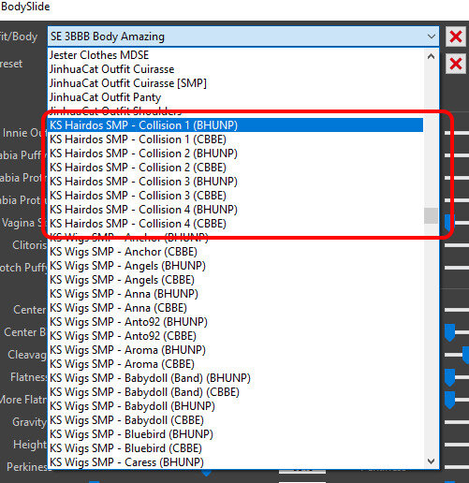The width and height of the screenshot is (469, 483).
Task: Select JinhuaCat Outfit Cuirasse [SMP]
Action: 236,83
